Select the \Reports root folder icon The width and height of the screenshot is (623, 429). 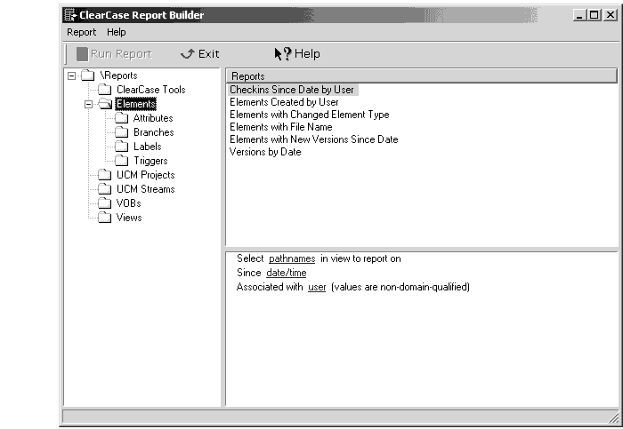coord(88,75)
